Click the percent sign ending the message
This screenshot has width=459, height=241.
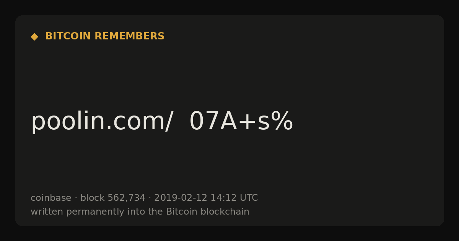coord(282,122)
